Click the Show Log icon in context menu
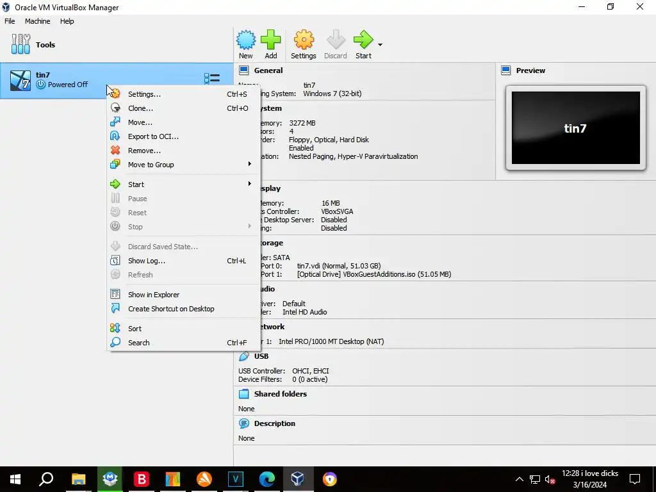Screen dimensions: 656x492 pos(115,260)
